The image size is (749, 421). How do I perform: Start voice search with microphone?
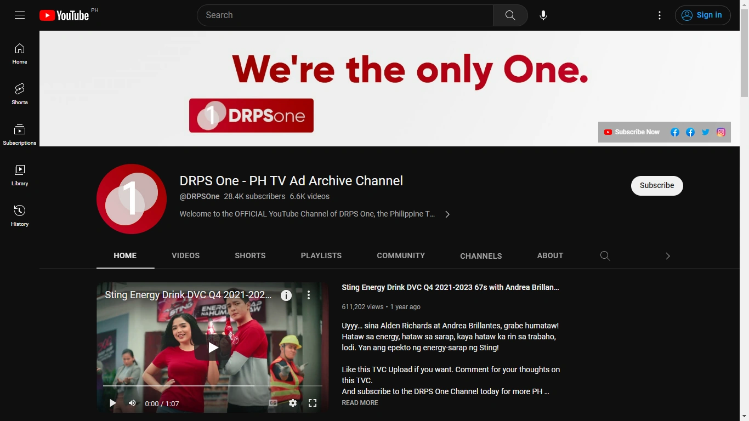(543, 15)
